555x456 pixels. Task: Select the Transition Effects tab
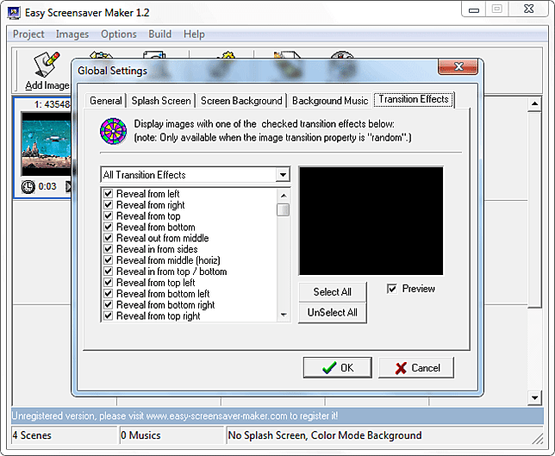(414, 99)
